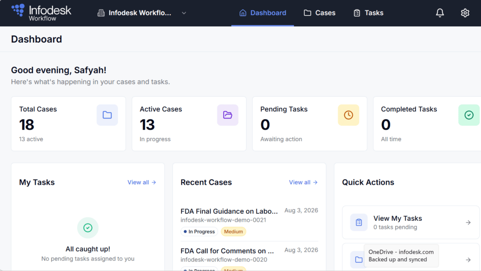Click the Dashboard page heading
The height and width of the screenshot is (271, 481).
click(x=37, y=39)
